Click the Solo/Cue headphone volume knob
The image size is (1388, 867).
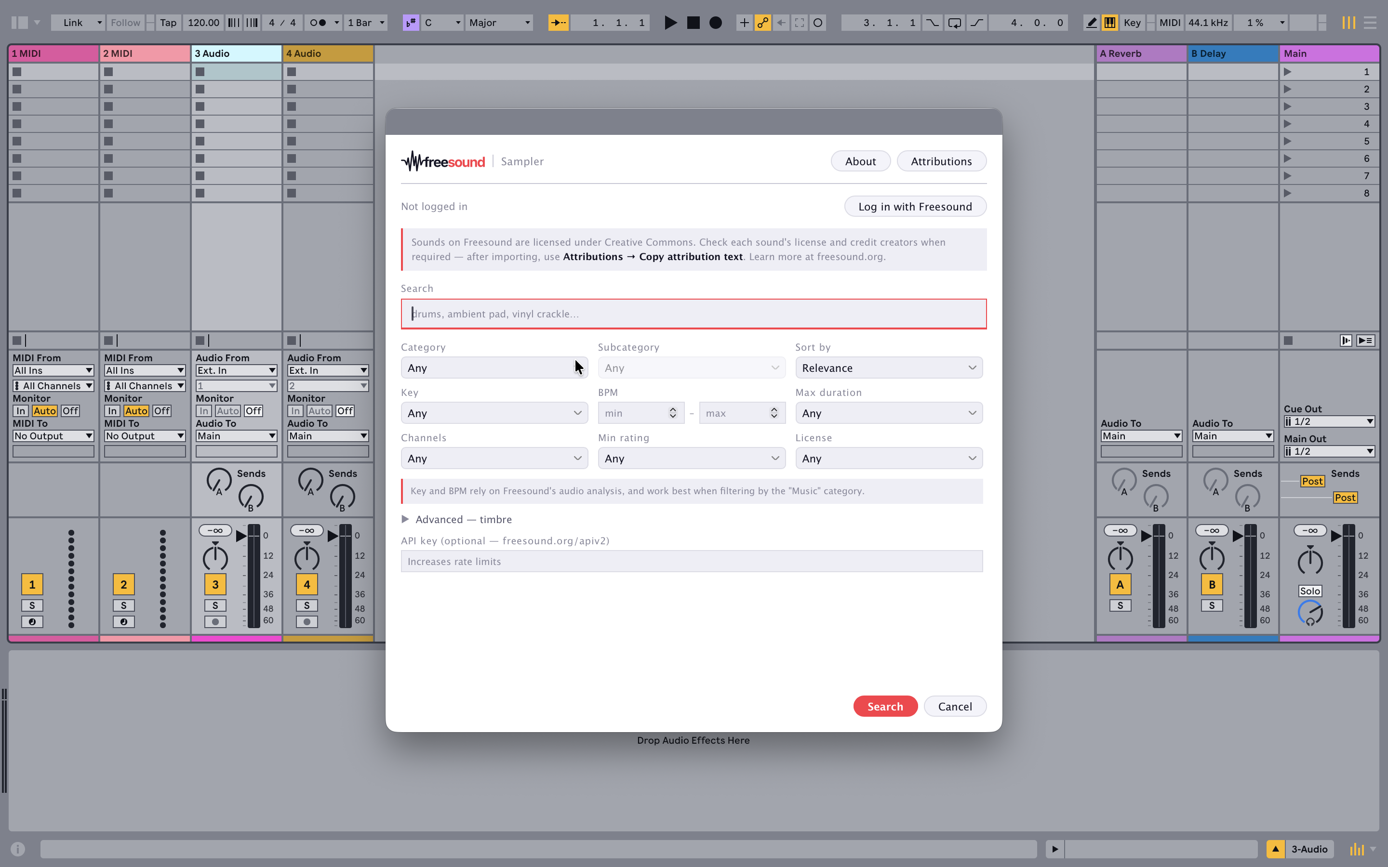click(1310, 613)
